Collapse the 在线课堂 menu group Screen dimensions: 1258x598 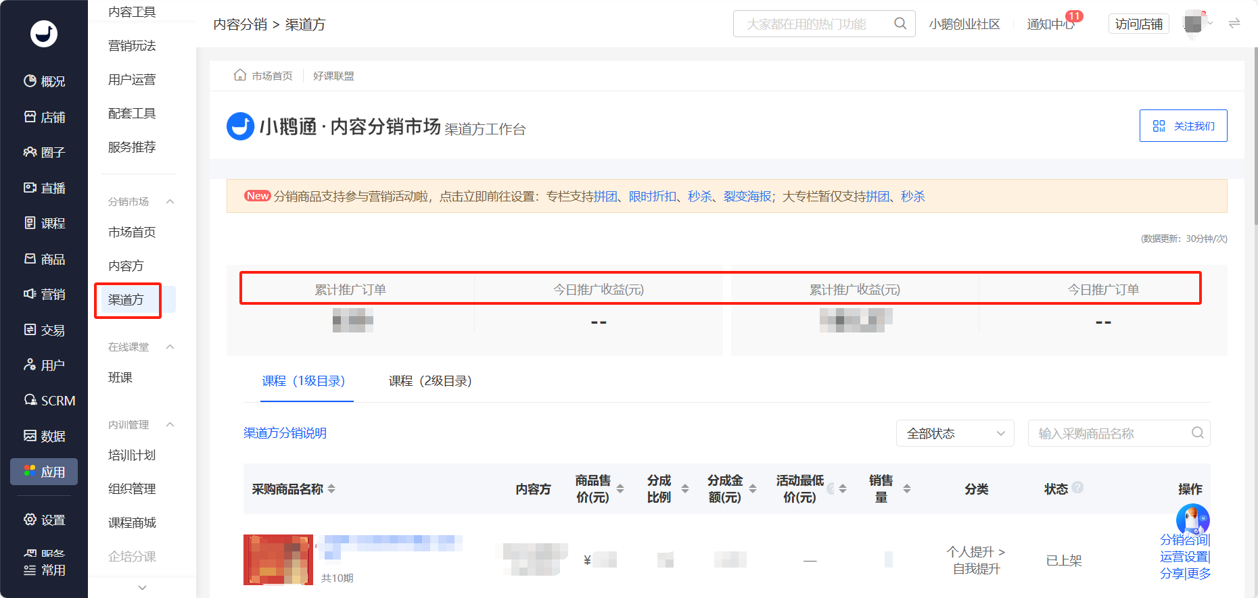[170, 347]
